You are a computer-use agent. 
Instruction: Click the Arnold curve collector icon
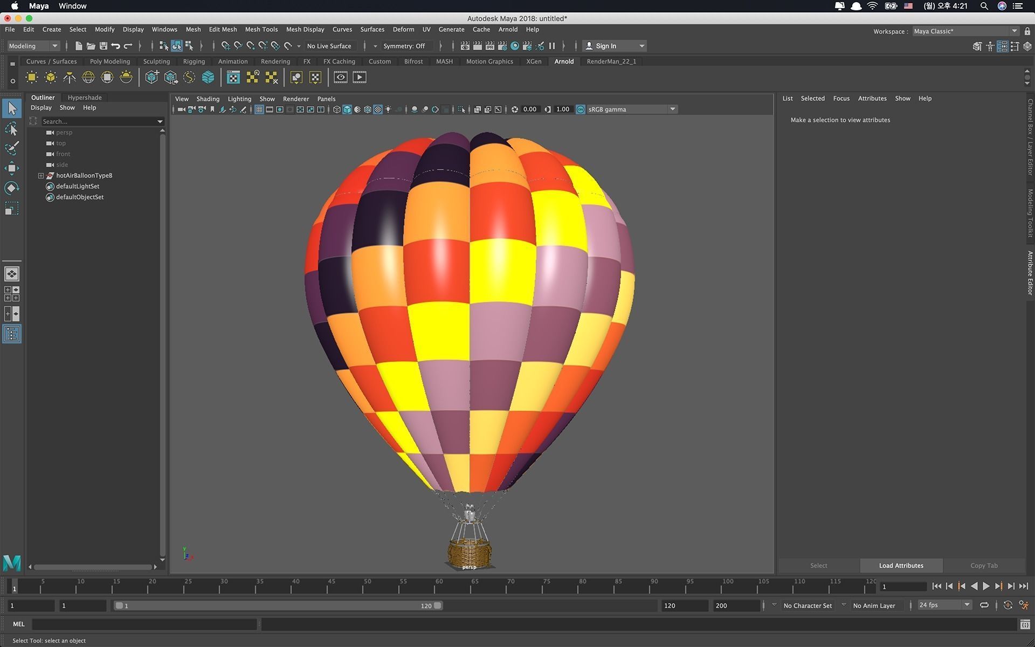pos(189,77)
